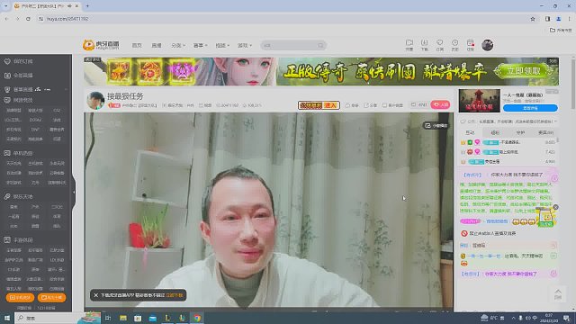Open File Explorer from the taskbar
576x324 pixels.
(x=122, y=318)
